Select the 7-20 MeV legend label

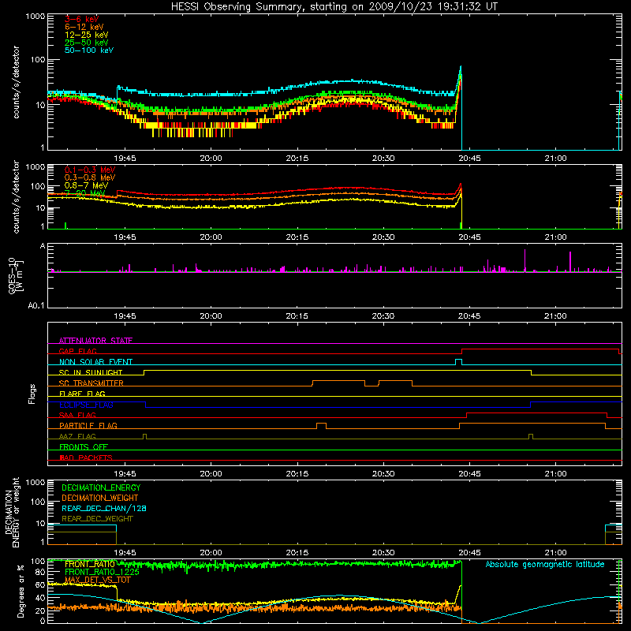pos(84,193)
